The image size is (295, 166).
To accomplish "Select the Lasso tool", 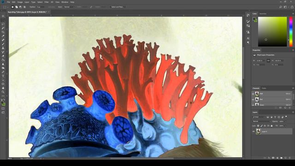I will pos(3,24).
